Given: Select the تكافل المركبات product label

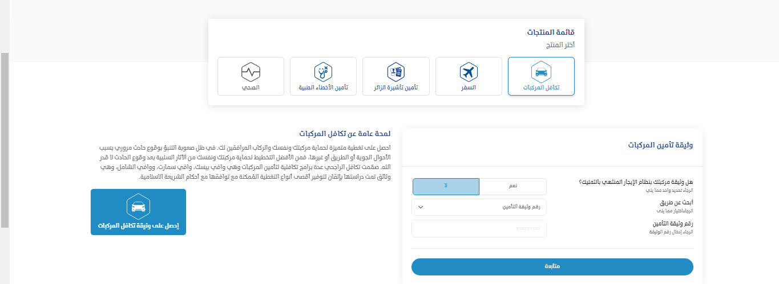Looking at the screenshot, I should [x=541, y=88].
